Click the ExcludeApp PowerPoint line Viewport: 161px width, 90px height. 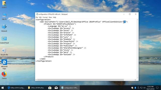tap(63, 41)
